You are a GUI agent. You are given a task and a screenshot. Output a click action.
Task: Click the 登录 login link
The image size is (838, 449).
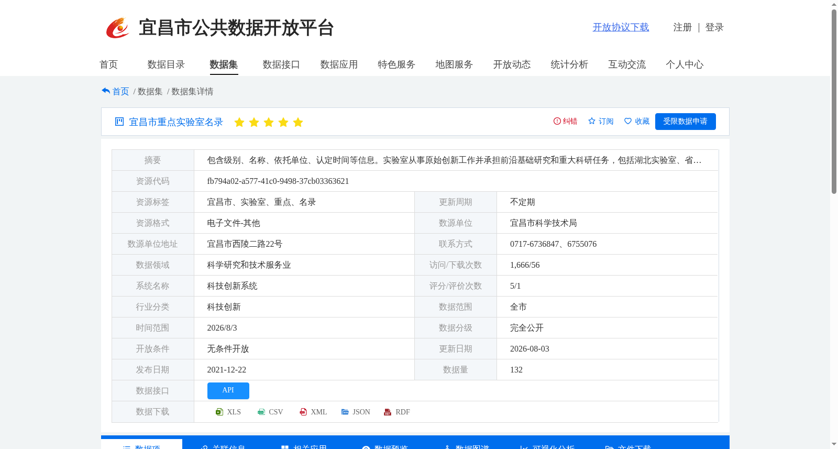(714, 27)
